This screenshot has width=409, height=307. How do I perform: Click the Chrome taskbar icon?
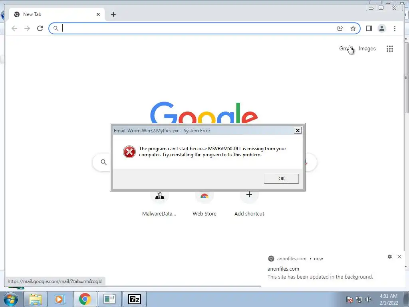point(85,299)
